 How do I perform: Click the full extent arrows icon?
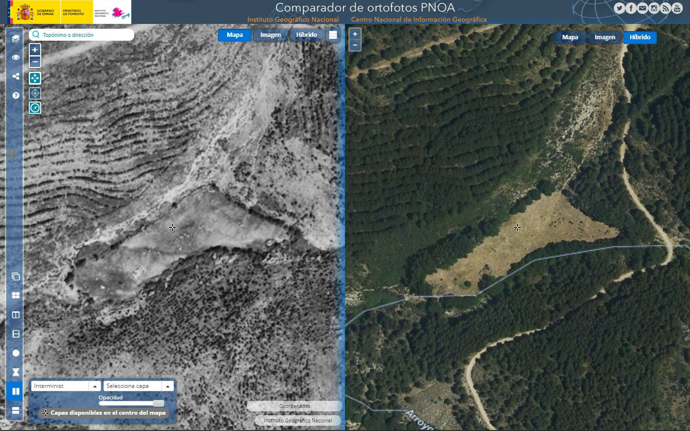coord(35,78)
